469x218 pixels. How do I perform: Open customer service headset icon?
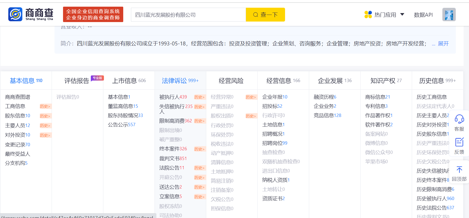point(459,119)
